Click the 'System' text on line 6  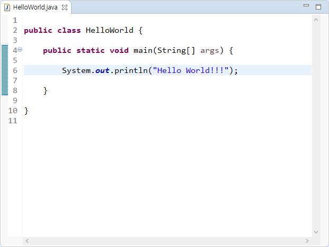click(x=76, y=70)
